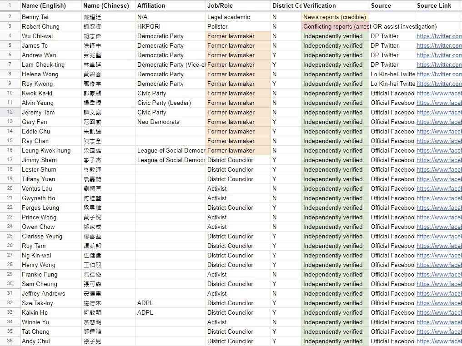Select the Chinese name cell in Alvin Yeung row
The width and height of the screenshot is (462, 346).
coord(108,103)
